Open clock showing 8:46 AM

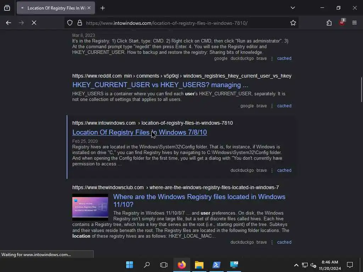(330, 265)
